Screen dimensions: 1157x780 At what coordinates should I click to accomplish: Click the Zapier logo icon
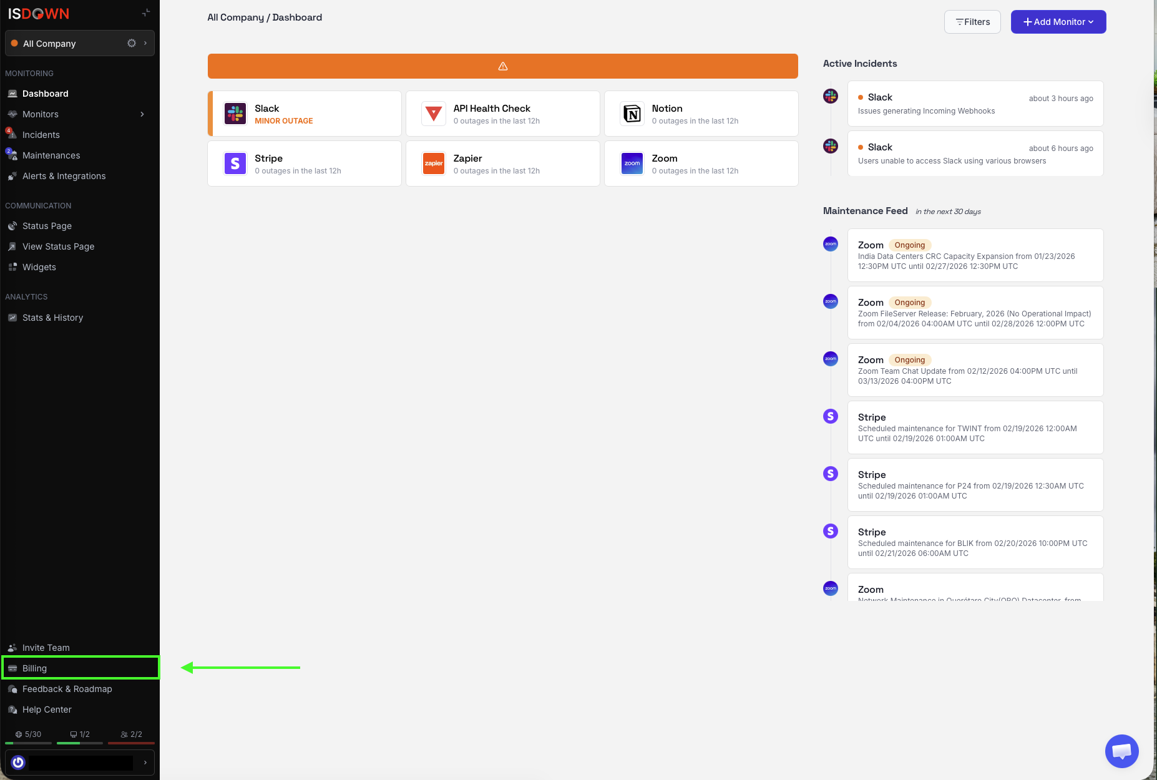(x=434, y=163)
